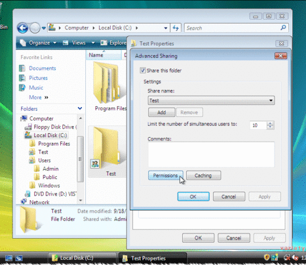
Task: Click the Add share name button
Action: point(162,112)
